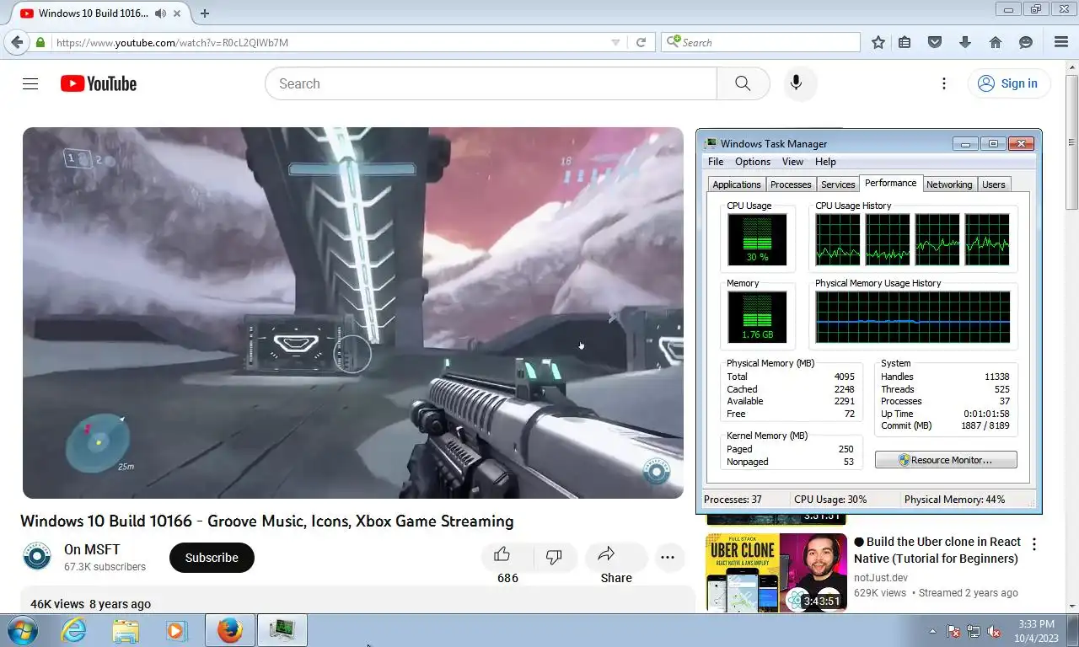The width and height of the screenshot is (1079, 647).
Task: Click the YouTube video player
Action: (352, 313)
